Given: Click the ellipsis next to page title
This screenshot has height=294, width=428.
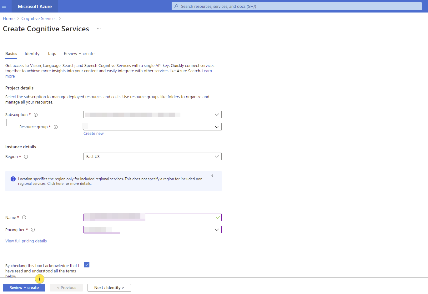Looking at the screenshot, I should click(99, 29).
